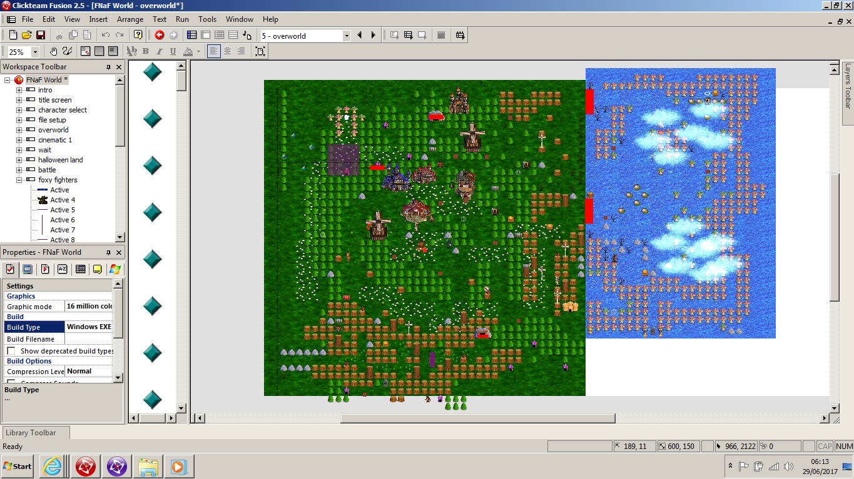Go back with the red arrow icon
854x479 pixels.
(x=160, y=35)
